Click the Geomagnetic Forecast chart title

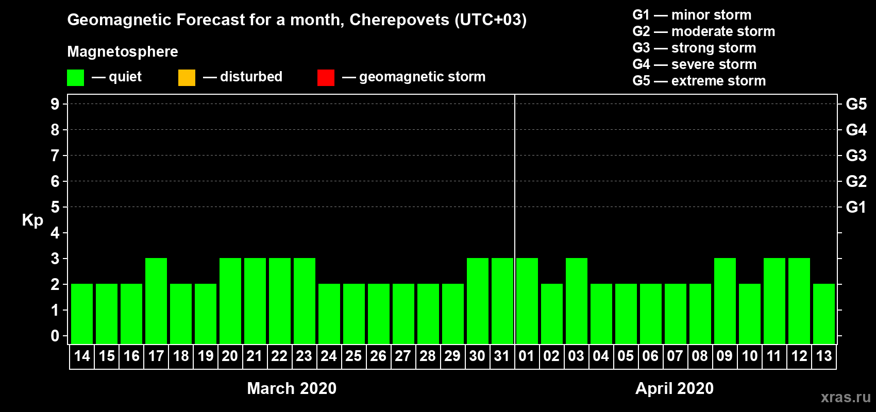(297, 20)
